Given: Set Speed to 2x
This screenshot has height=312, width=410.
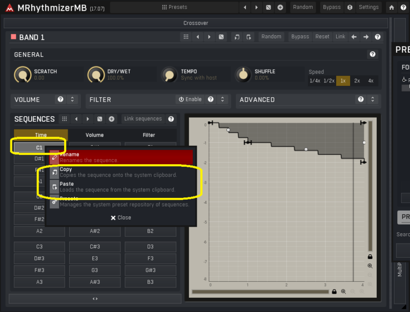Looking at the screenshot, I should (357, 81).
